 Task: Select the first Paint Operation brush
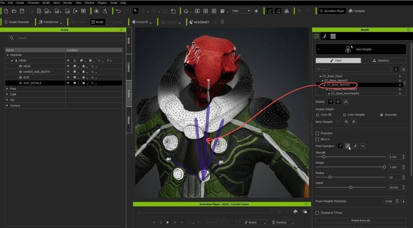(x=340, y=146)
